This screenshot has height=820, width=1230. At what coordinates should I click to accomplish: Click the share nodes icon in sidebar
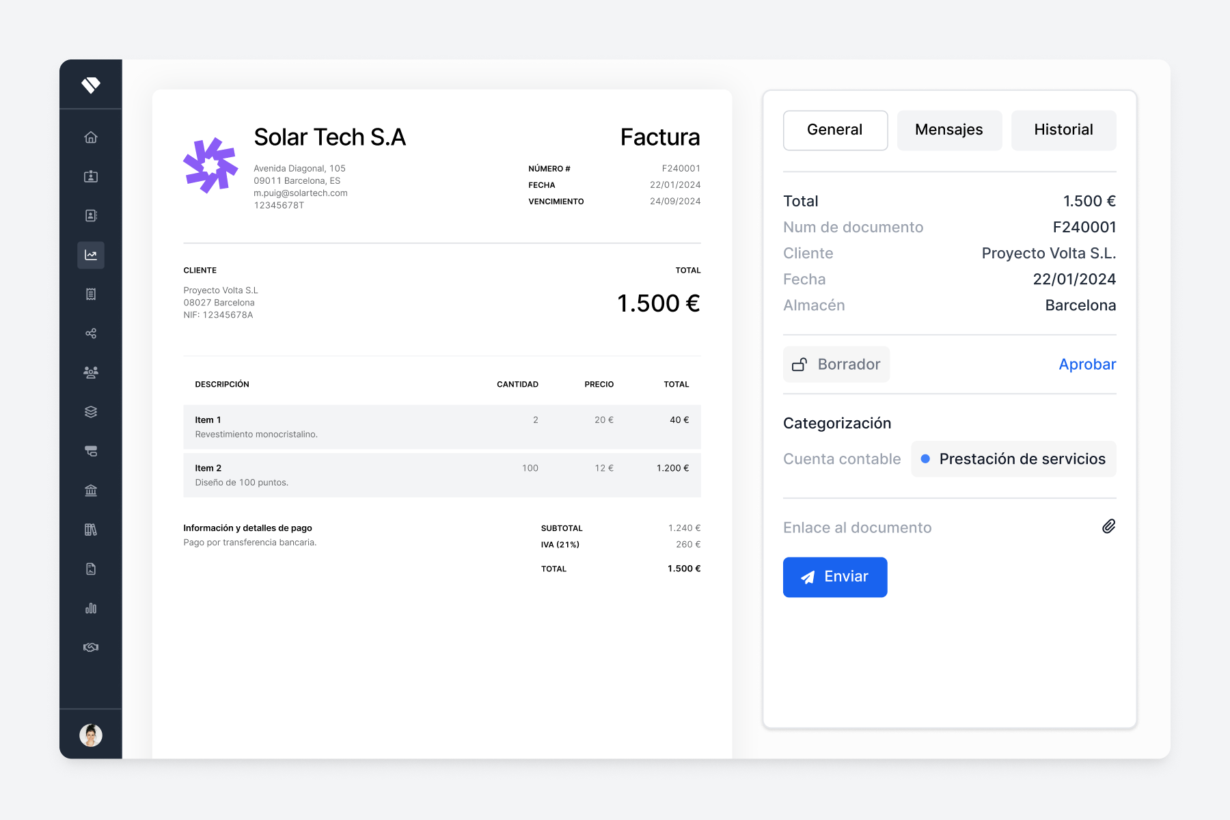pyautogui.click(x=91, y=333)
